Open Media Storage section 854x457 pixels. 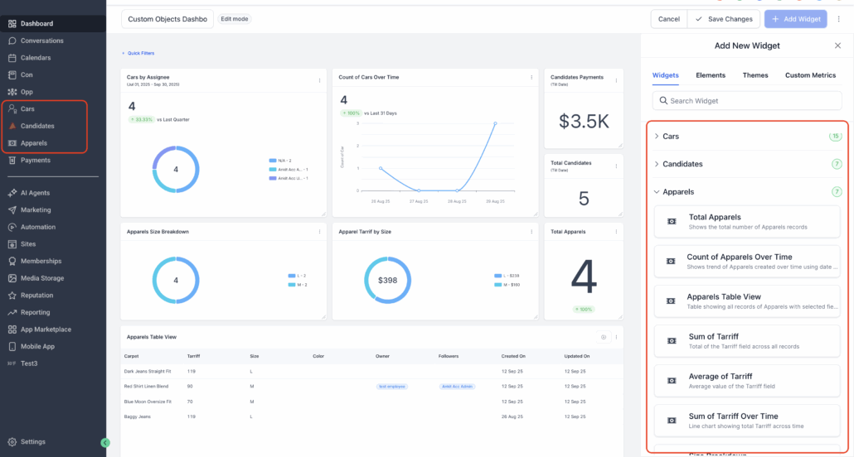pyautogui.click(x=42, y=278)
